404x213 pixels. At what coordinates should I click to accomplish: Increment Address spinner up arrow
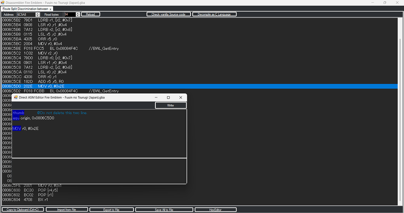(x=37, y=13)
